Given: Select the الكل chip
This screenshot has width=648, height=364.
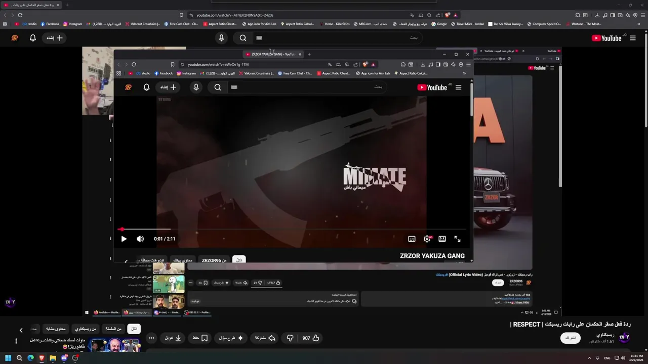Looking at the screenshot, I should [x=134, y=329].
